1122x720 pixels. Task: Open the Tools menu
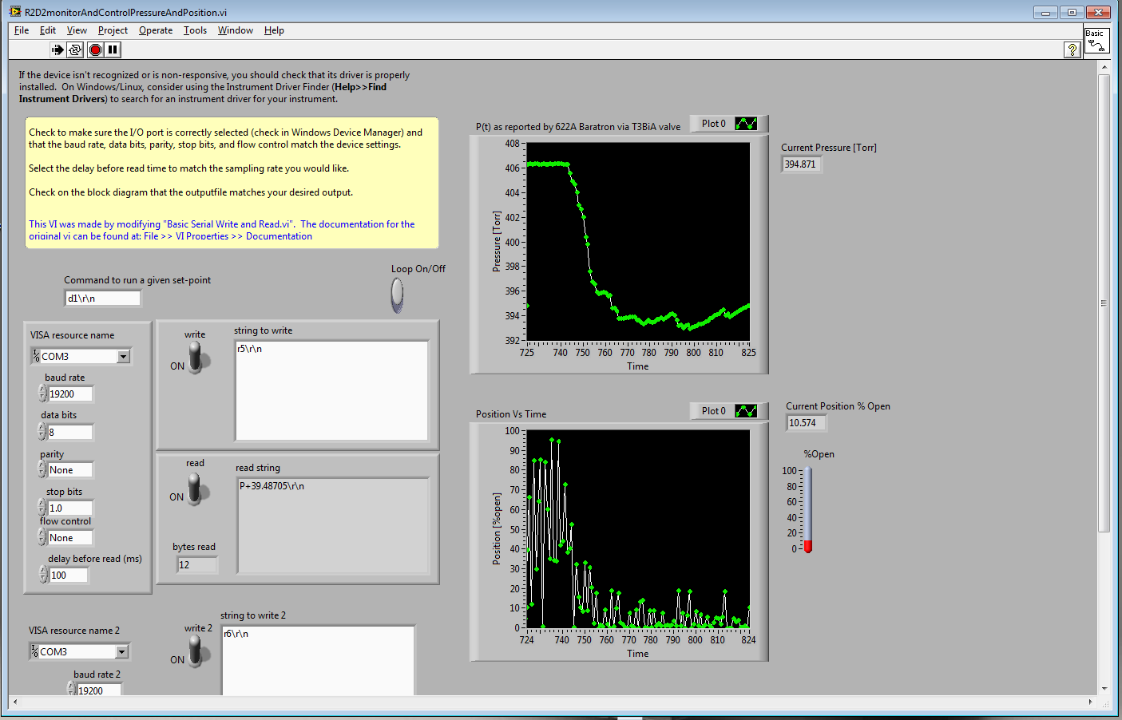coord(195,30)
